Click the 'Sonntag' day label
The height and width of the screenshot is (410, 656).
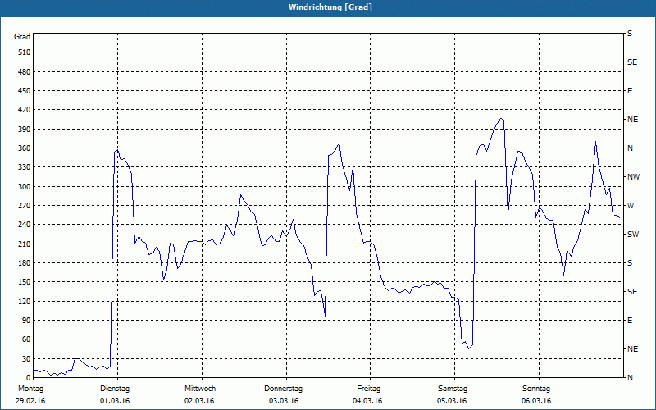pos(536,389)
